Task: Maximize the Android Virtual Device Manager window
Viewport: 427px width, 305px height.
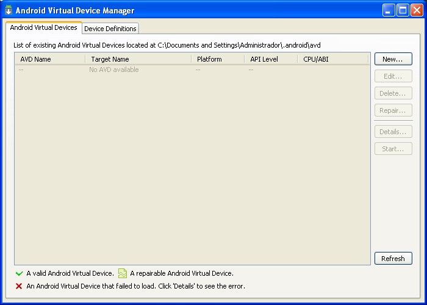Action: point(403,10)
